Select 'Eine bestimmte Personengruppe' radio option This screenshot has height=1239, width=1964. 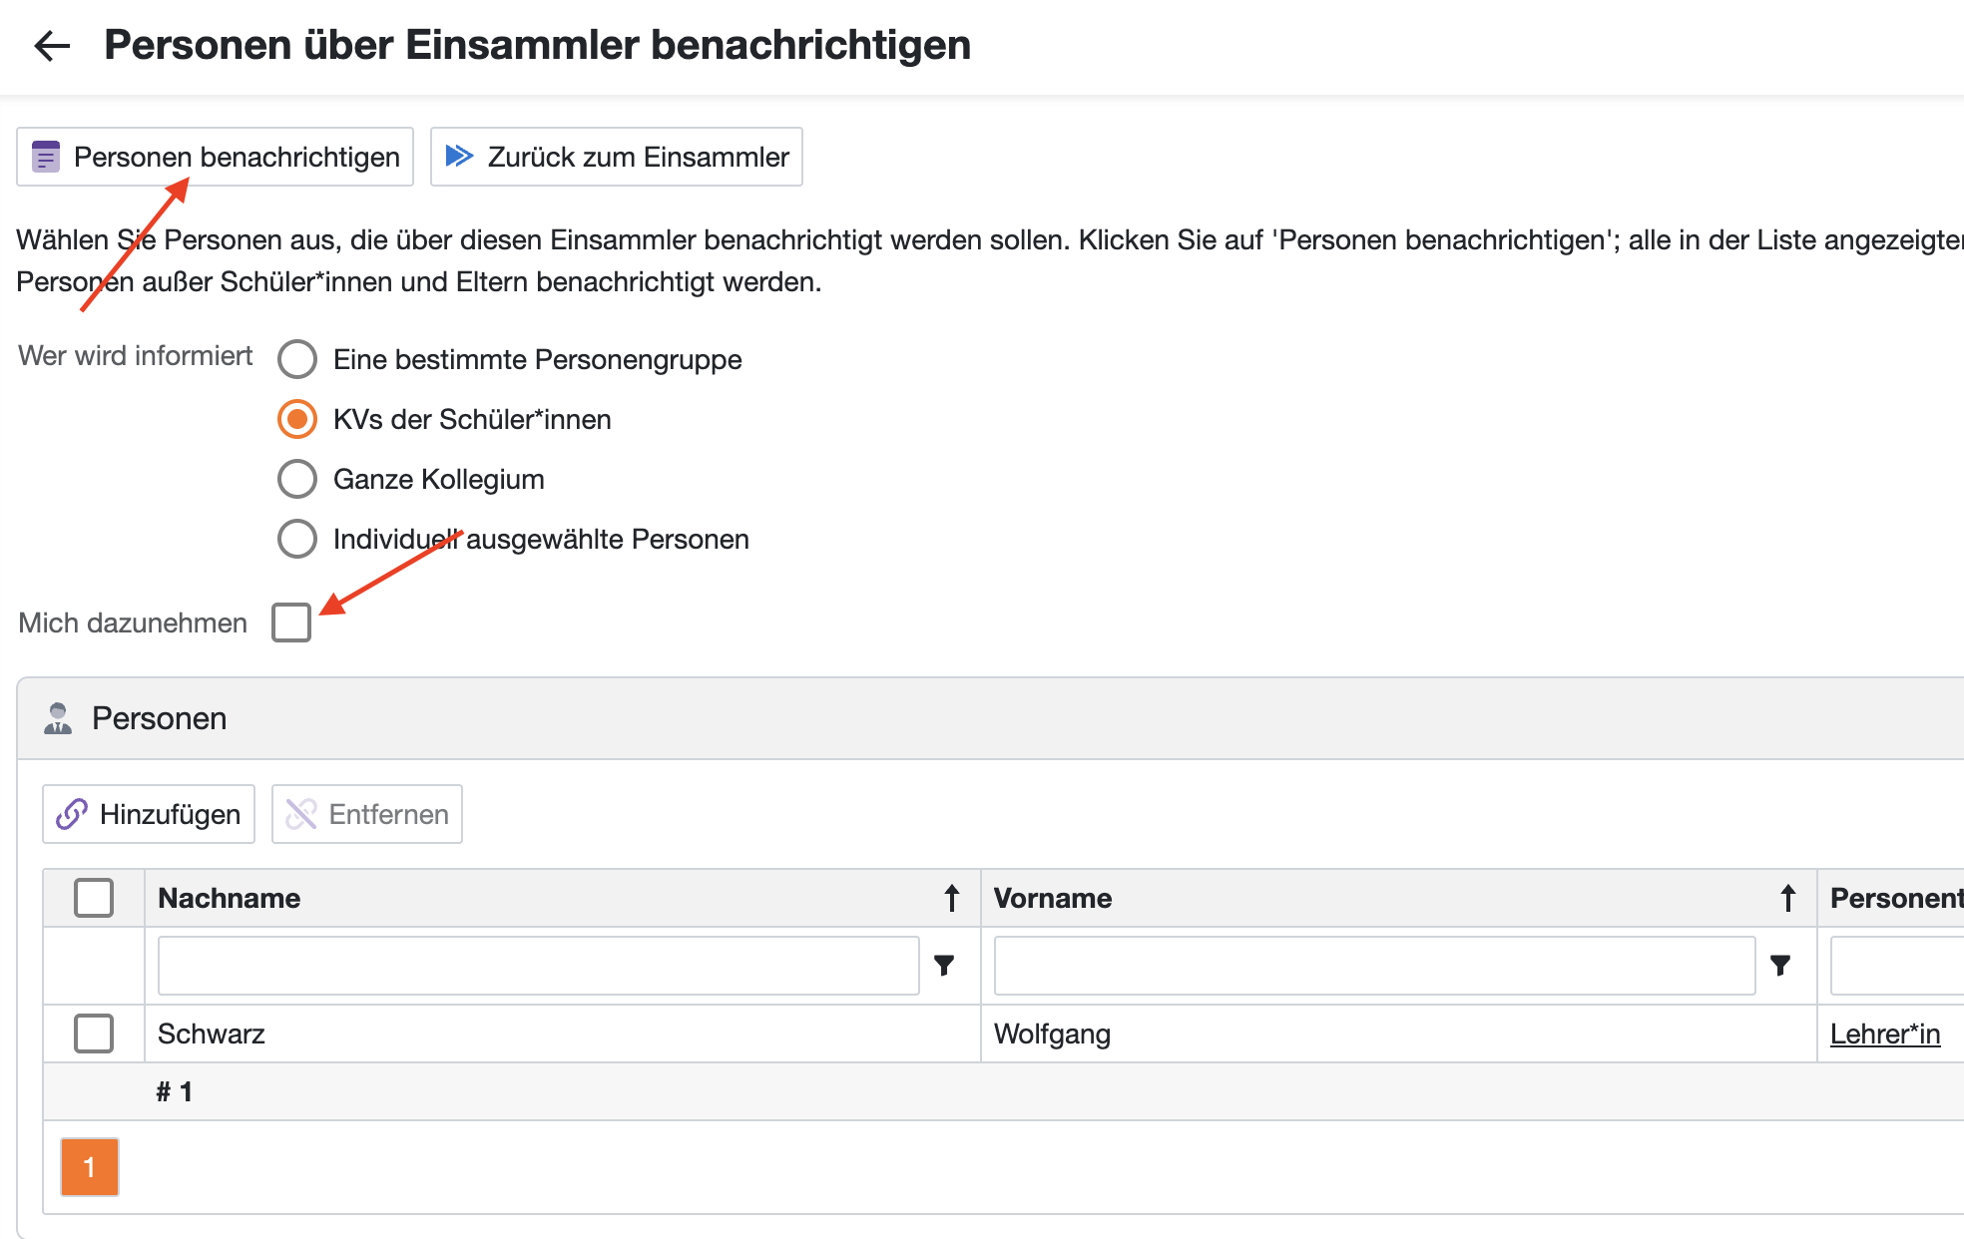297,359
